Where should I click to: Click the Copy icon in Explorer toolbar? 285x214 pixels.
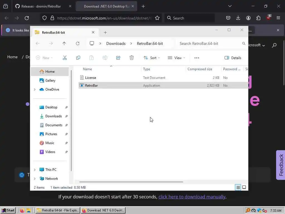coord(78,58)
